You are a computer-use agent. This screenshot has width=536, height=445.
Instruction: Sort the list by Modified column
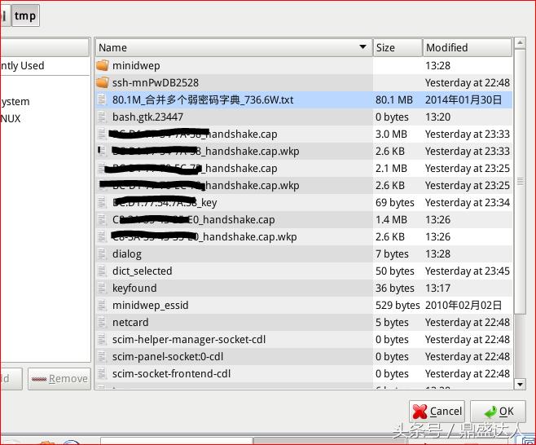point(466,47)
